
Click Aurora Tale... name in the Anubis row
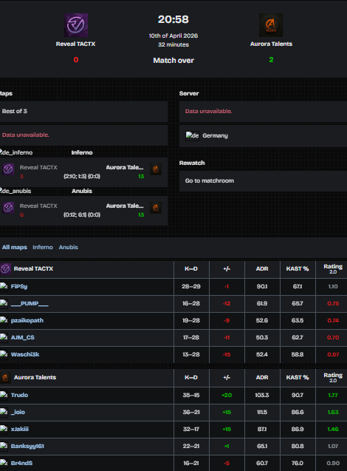tap(125, 206)
